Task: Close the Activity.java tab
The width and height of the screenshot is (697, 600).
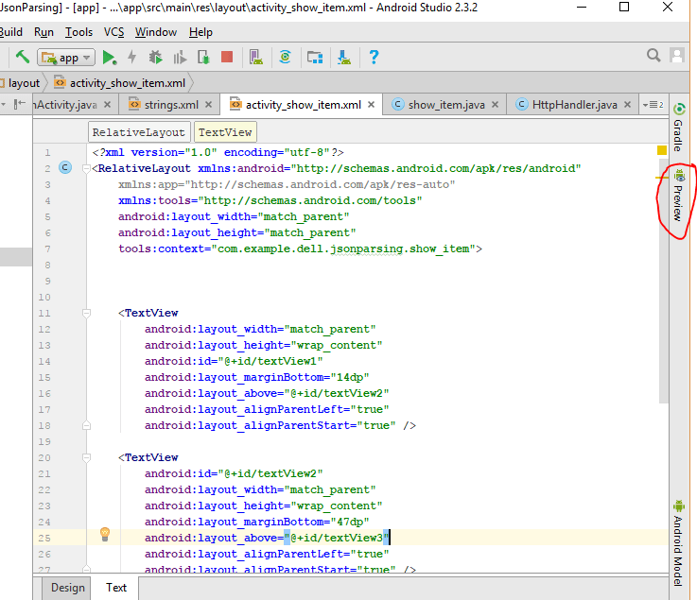Action: point(107,105)
